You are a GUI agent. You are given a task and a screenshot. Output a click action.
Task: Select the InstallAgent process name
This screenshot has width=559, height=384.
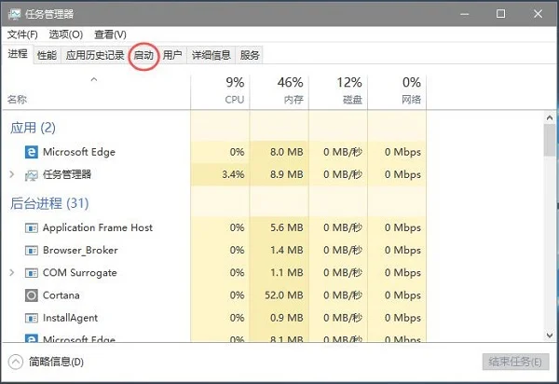click(x=70, y=318)
